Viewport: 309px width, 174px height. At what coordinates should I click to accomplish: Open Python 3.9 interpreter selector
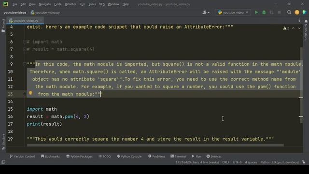[280, 162]
